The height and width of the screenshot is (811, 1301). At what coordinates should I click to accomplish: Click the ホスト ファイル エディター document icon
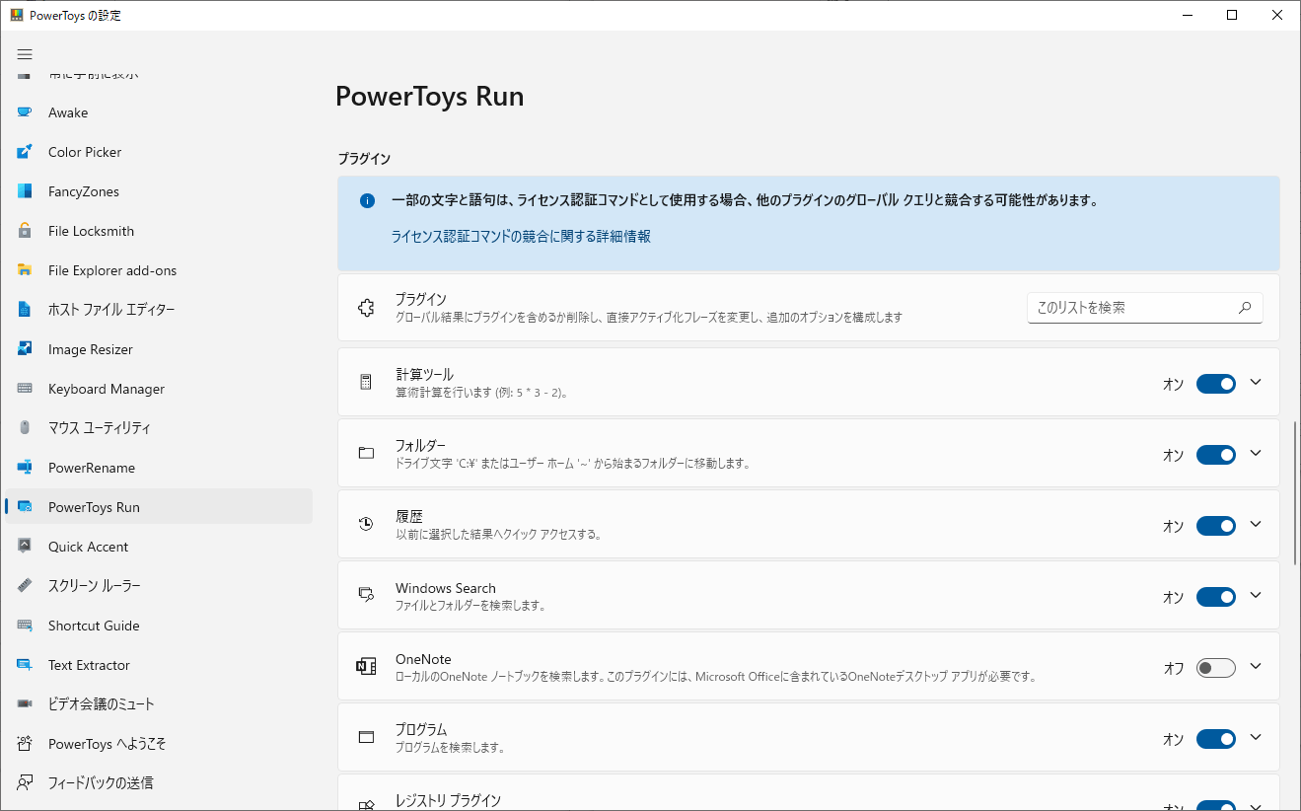click(25, 310)
